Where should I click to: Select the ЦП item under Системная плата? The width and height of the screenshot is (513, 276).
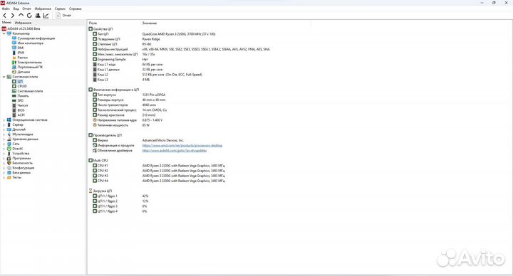(x=20, y=81)
